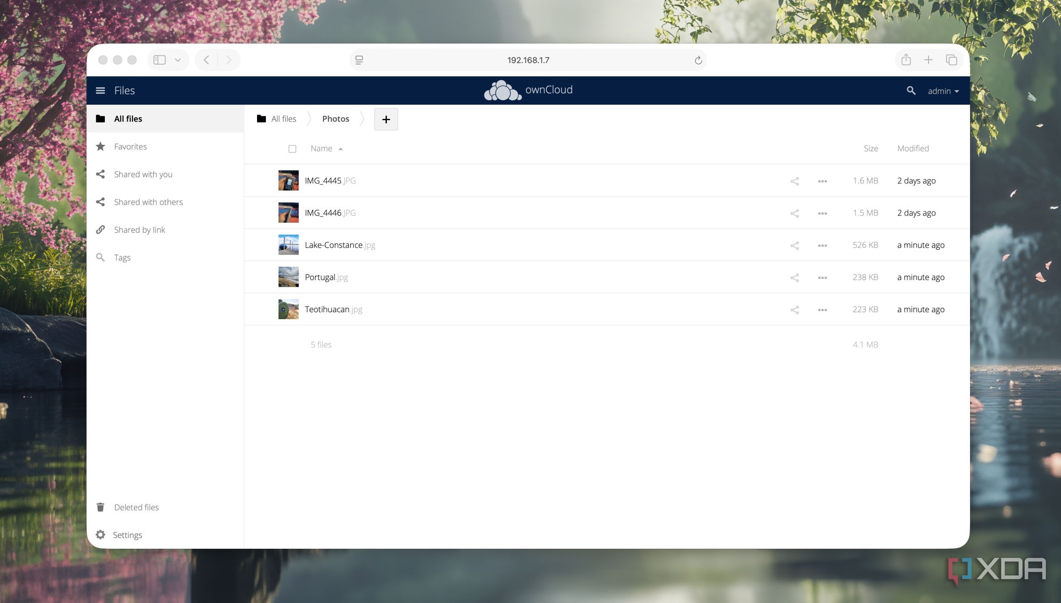Open more actions for Lake-Constance.jpg
Screen dimensions: 1061x603
pos(822,246)
